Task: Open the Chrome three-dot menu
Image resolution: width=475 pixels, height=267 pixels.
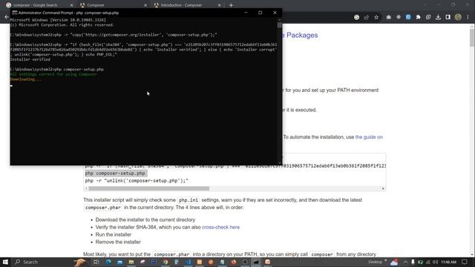Action: click(468, 17)
